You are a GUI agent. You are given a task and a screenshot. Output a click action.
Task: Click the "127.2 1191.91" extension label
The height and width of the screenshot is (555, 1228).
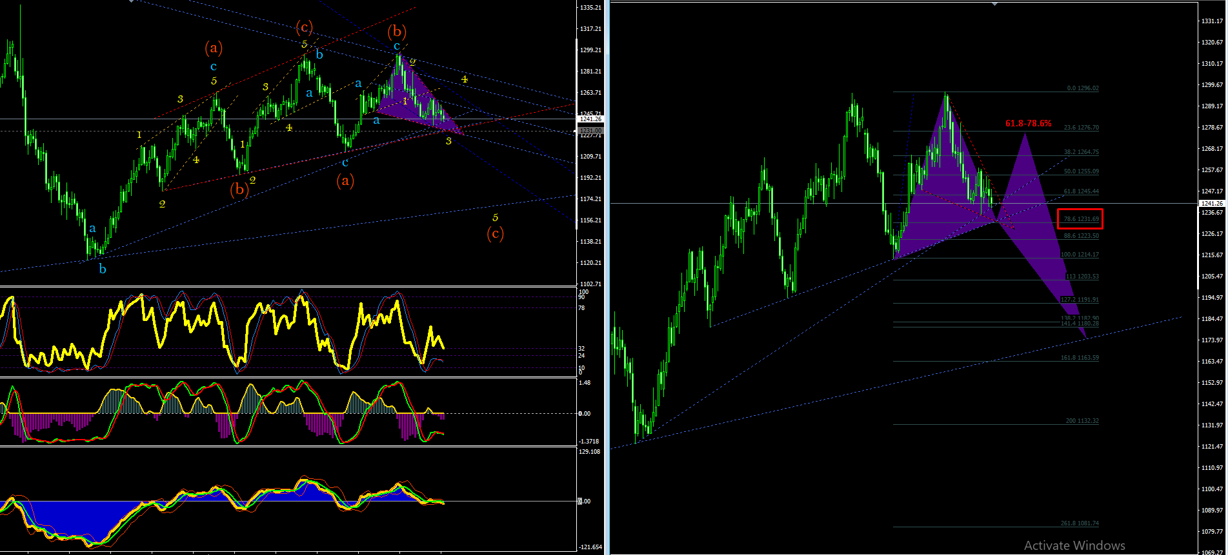(x=1080, y=300)
